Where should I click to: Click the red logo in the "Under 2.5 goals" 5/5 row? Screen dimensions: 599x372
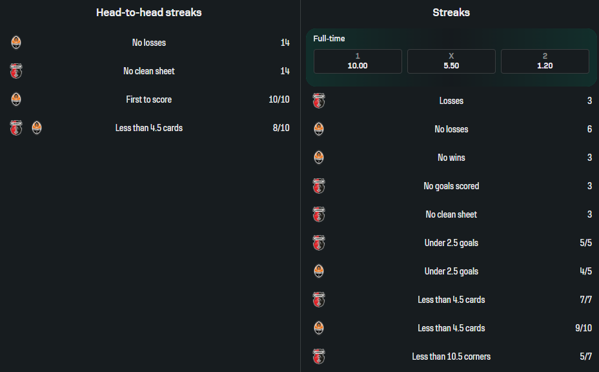[x=318, y=243]
